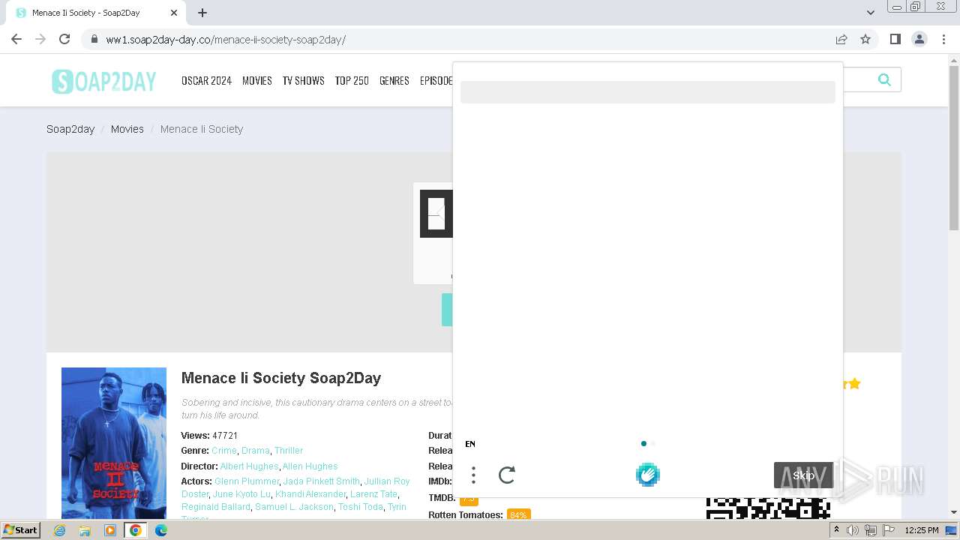This screenshot has height=540, width=960.
Task: Expand the tab search dropdown arrow
Action: pyautogui.click(x=870, y=13)
